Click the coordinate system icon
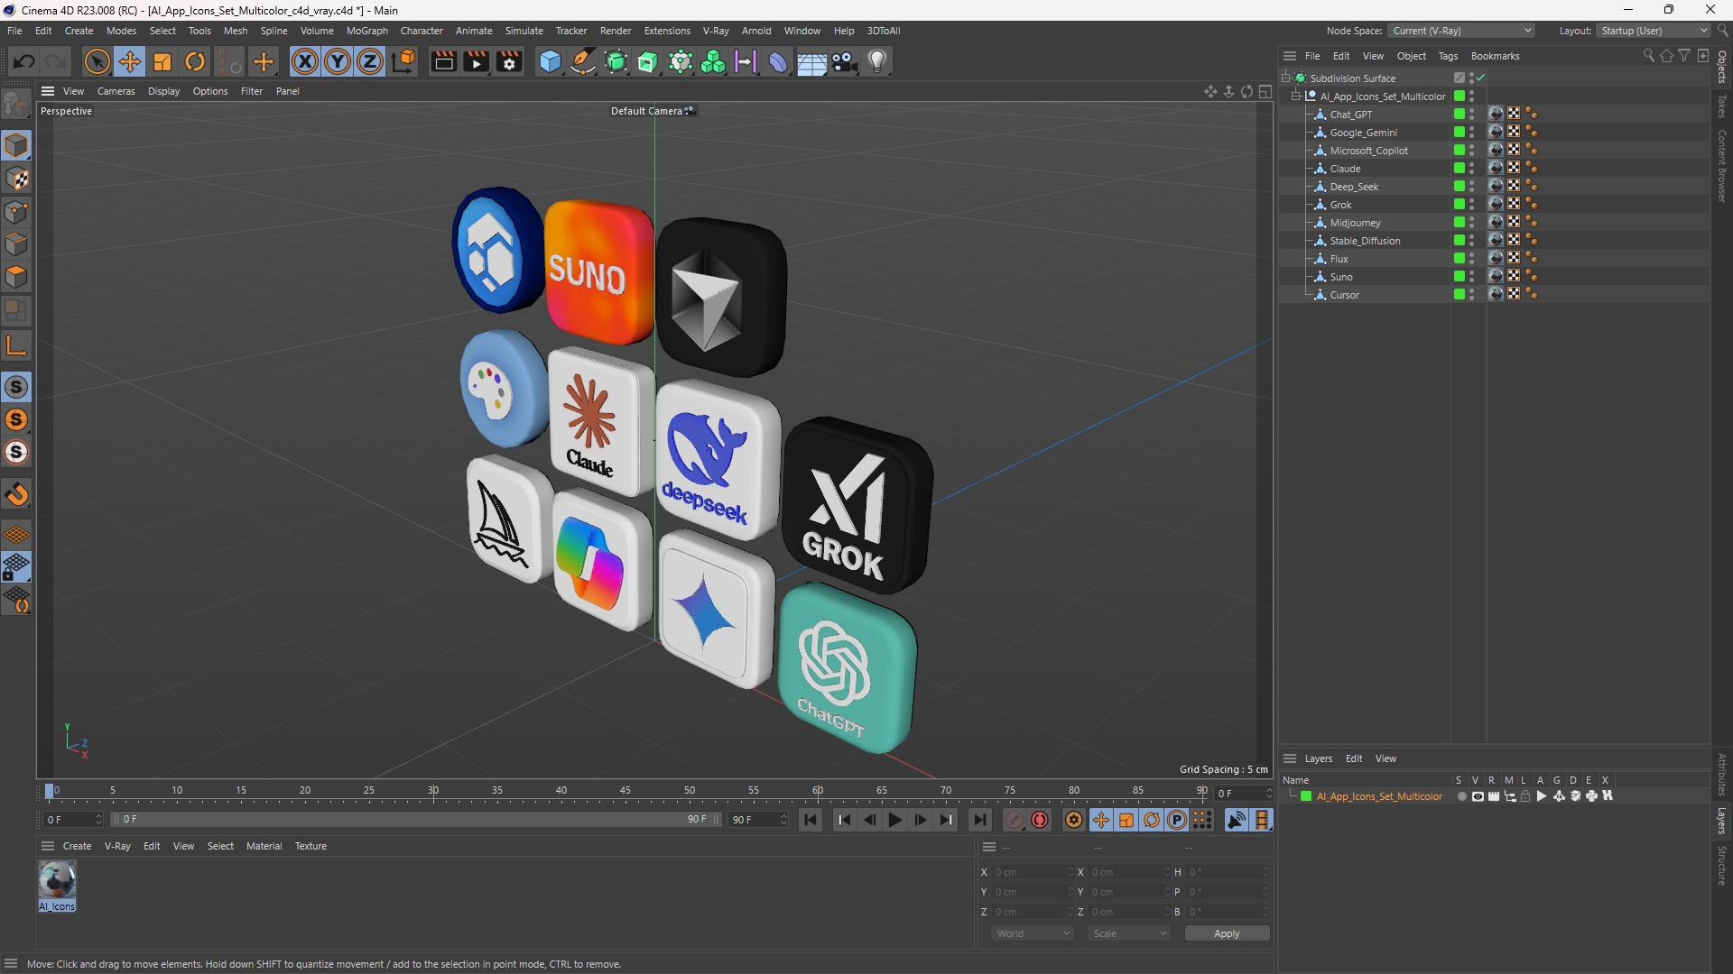Image resolution: width=1733 pixels, height=974 pixels. coord(404,61)
